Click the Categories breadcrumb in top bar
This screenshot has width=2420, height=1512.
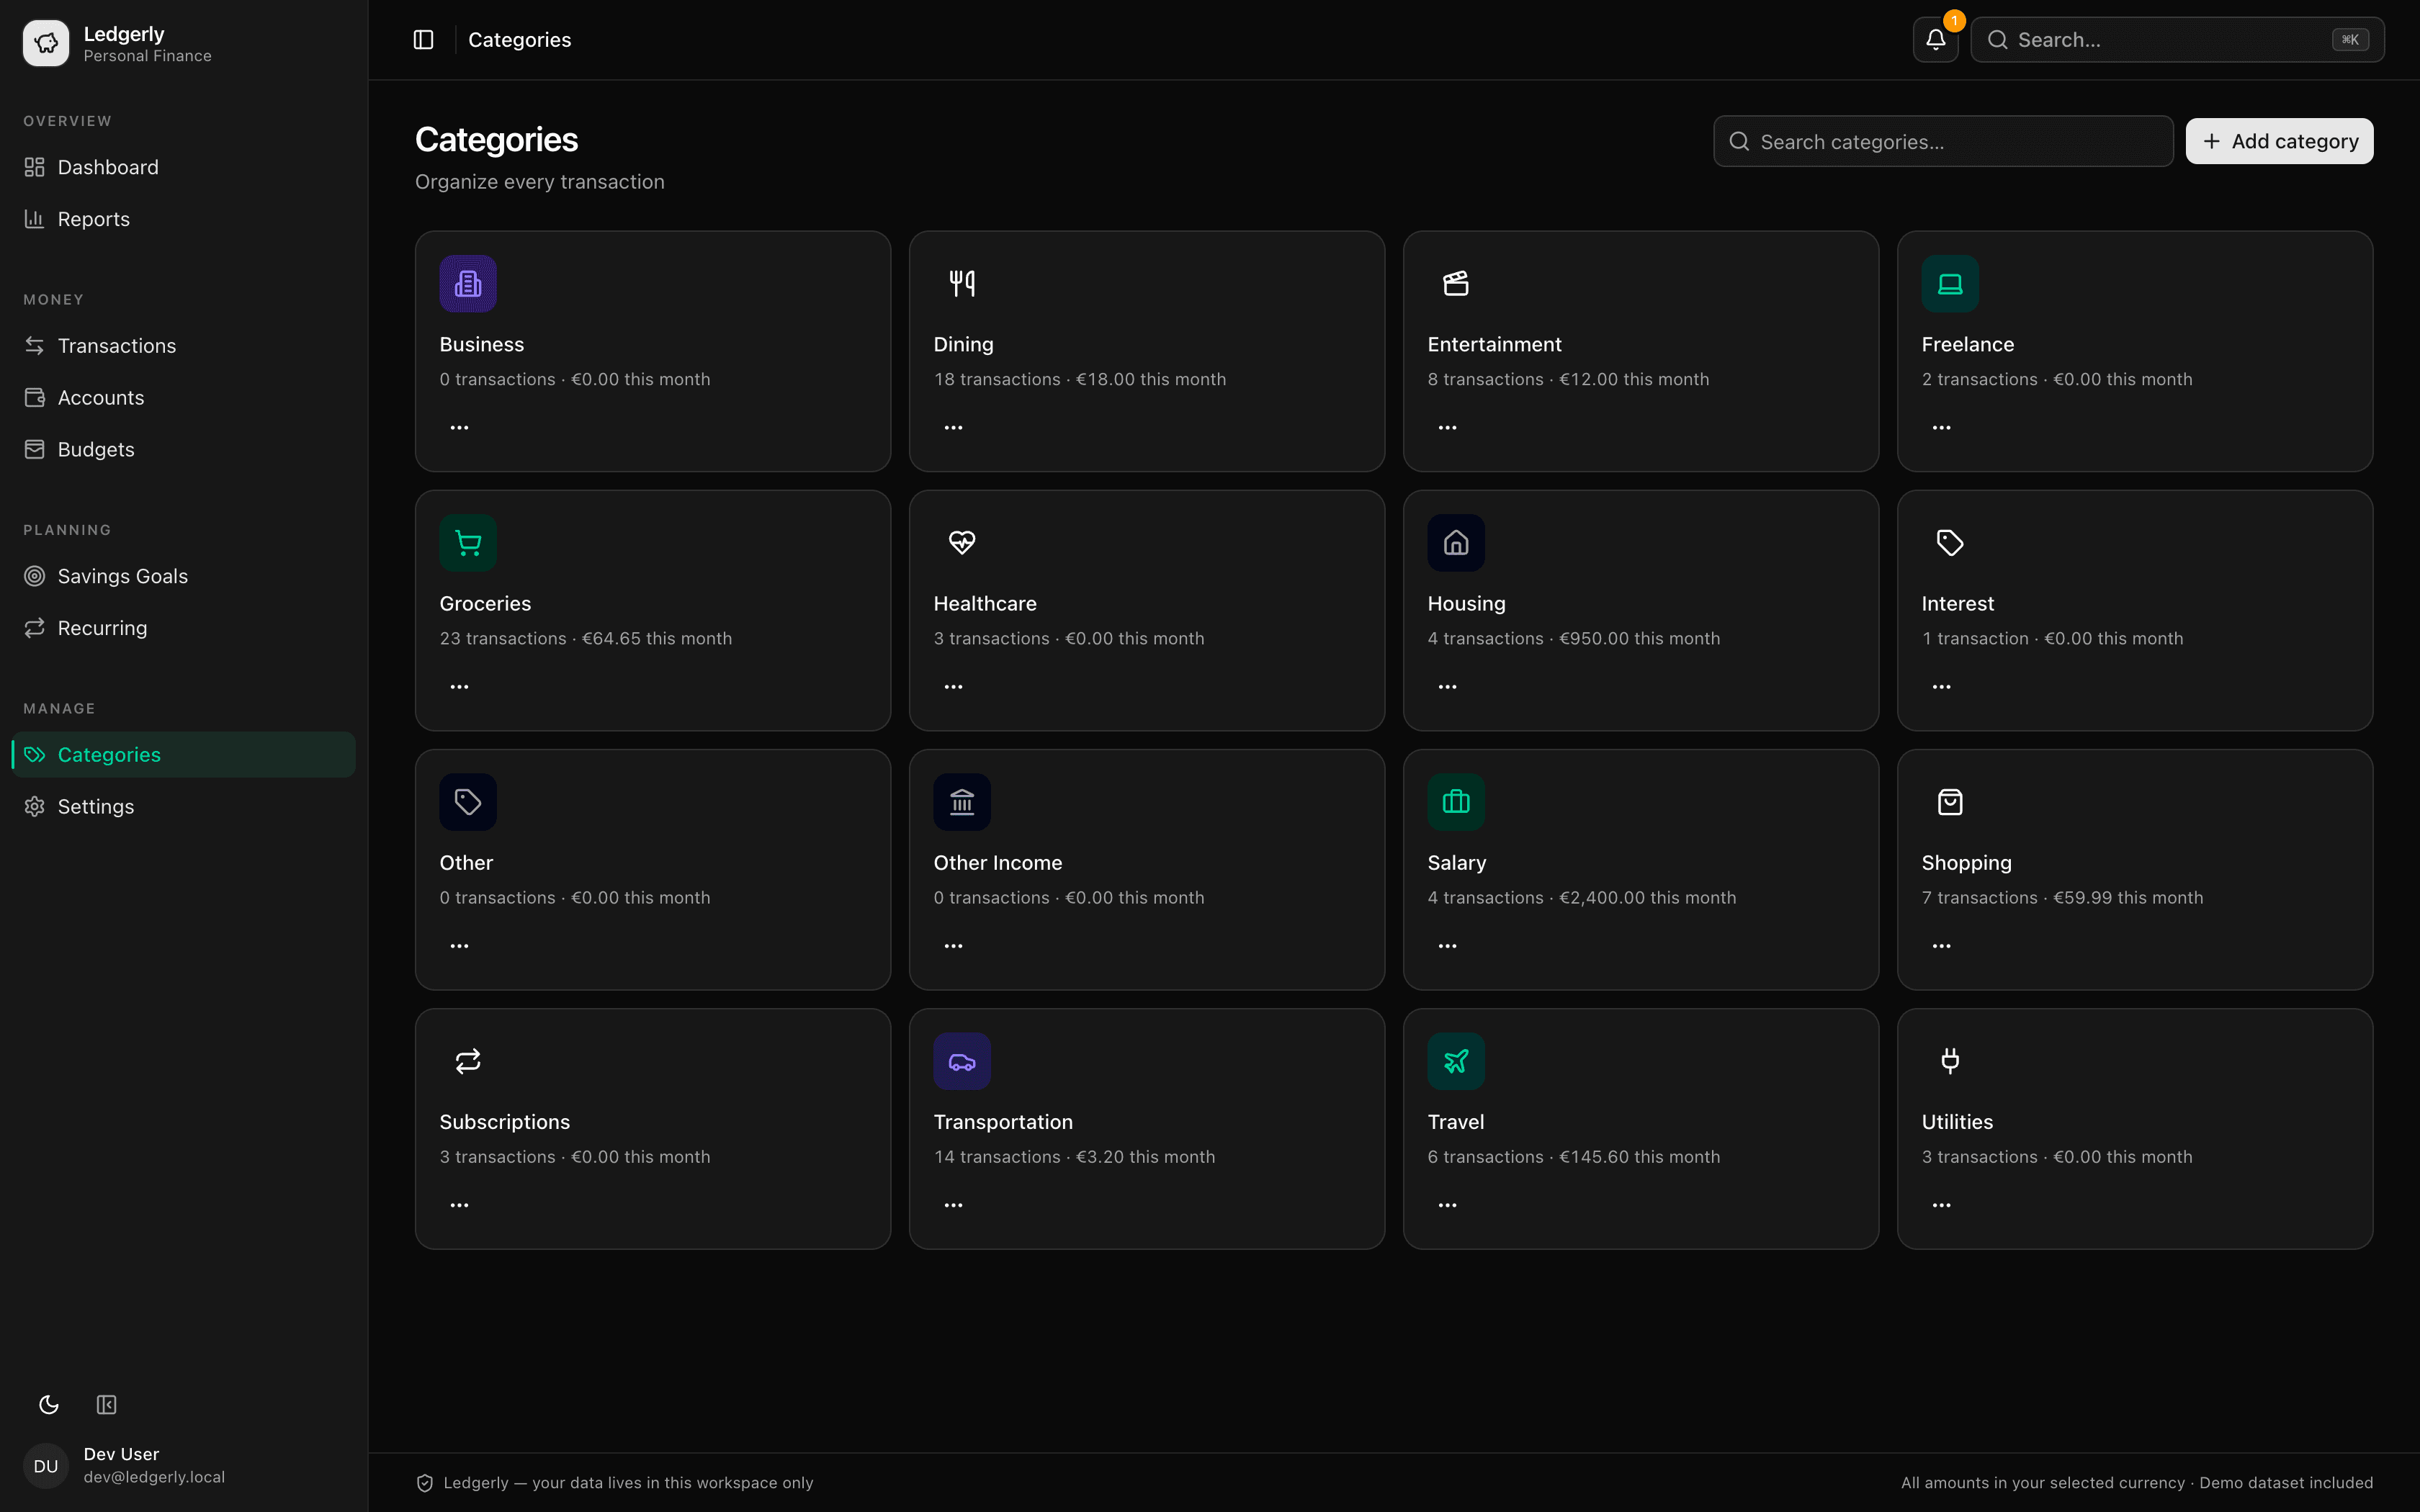pos(519,40)
